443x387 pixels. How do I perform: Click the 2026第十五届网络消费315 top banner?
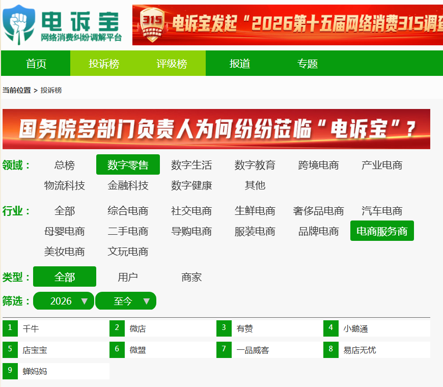click(288, 25)
